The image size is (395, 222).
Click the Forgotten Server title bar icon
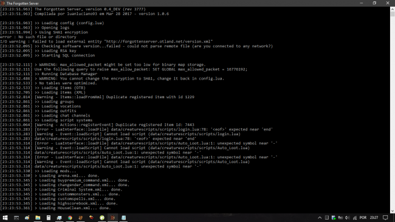point(3,3)
